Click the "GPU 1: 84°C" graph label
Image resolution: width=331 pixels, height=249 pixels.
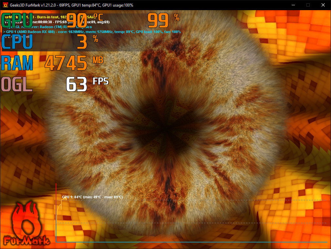(92, 197)
